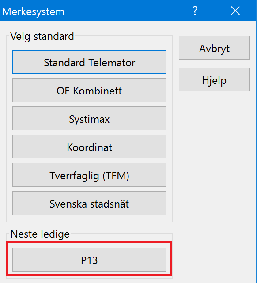The image size is (257, 283).
Task: Select the Koordinat standard button
Action: [x=89, y=147]
